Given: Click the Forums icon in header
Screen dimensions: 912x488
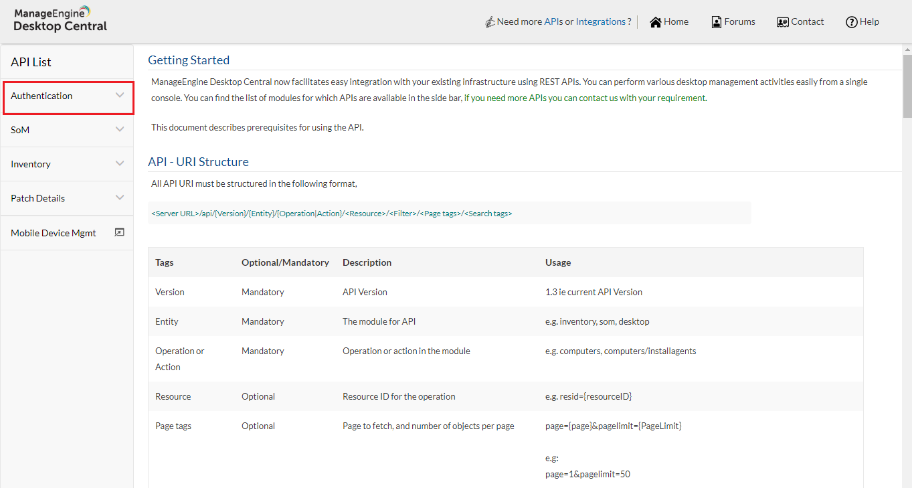Looking at the screenshot, I should 717,22.
